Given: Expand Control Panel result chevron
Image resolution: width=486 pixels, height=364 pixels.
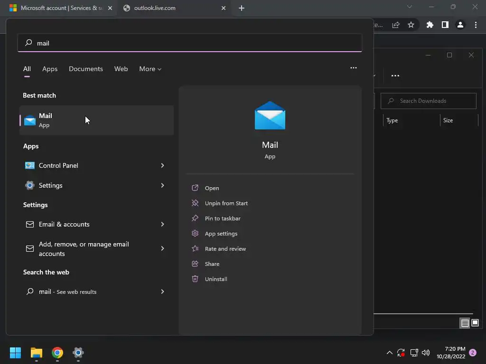Looking at the screenshot, I should point(162,165).
